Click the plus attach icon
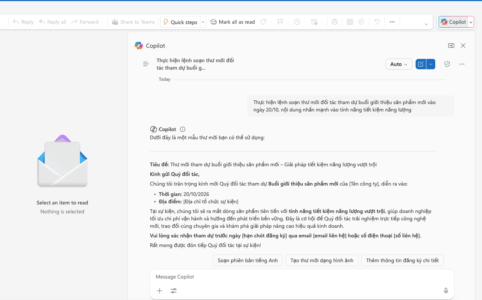This screenshot has height=300, width=482. pos(160,291)
